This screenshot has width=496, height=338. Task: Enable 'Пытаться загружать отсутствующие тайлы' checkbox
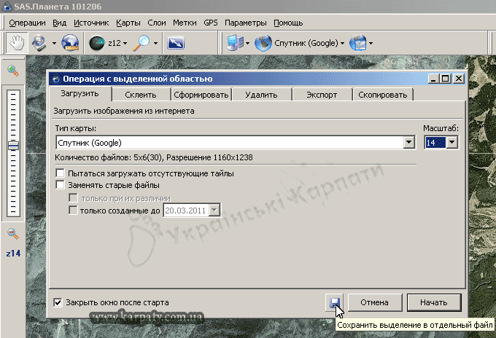point(61,174)
